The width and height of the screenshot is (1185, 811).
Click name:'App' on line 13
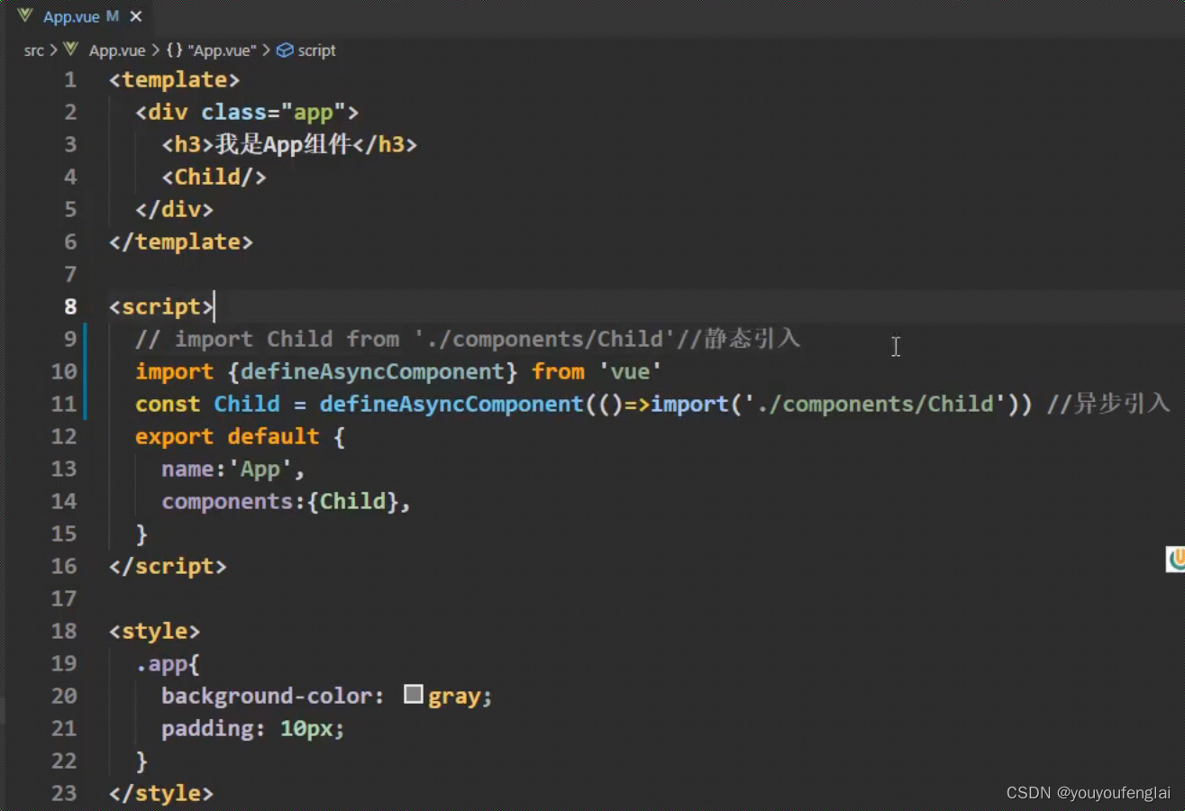click(233, 469)
